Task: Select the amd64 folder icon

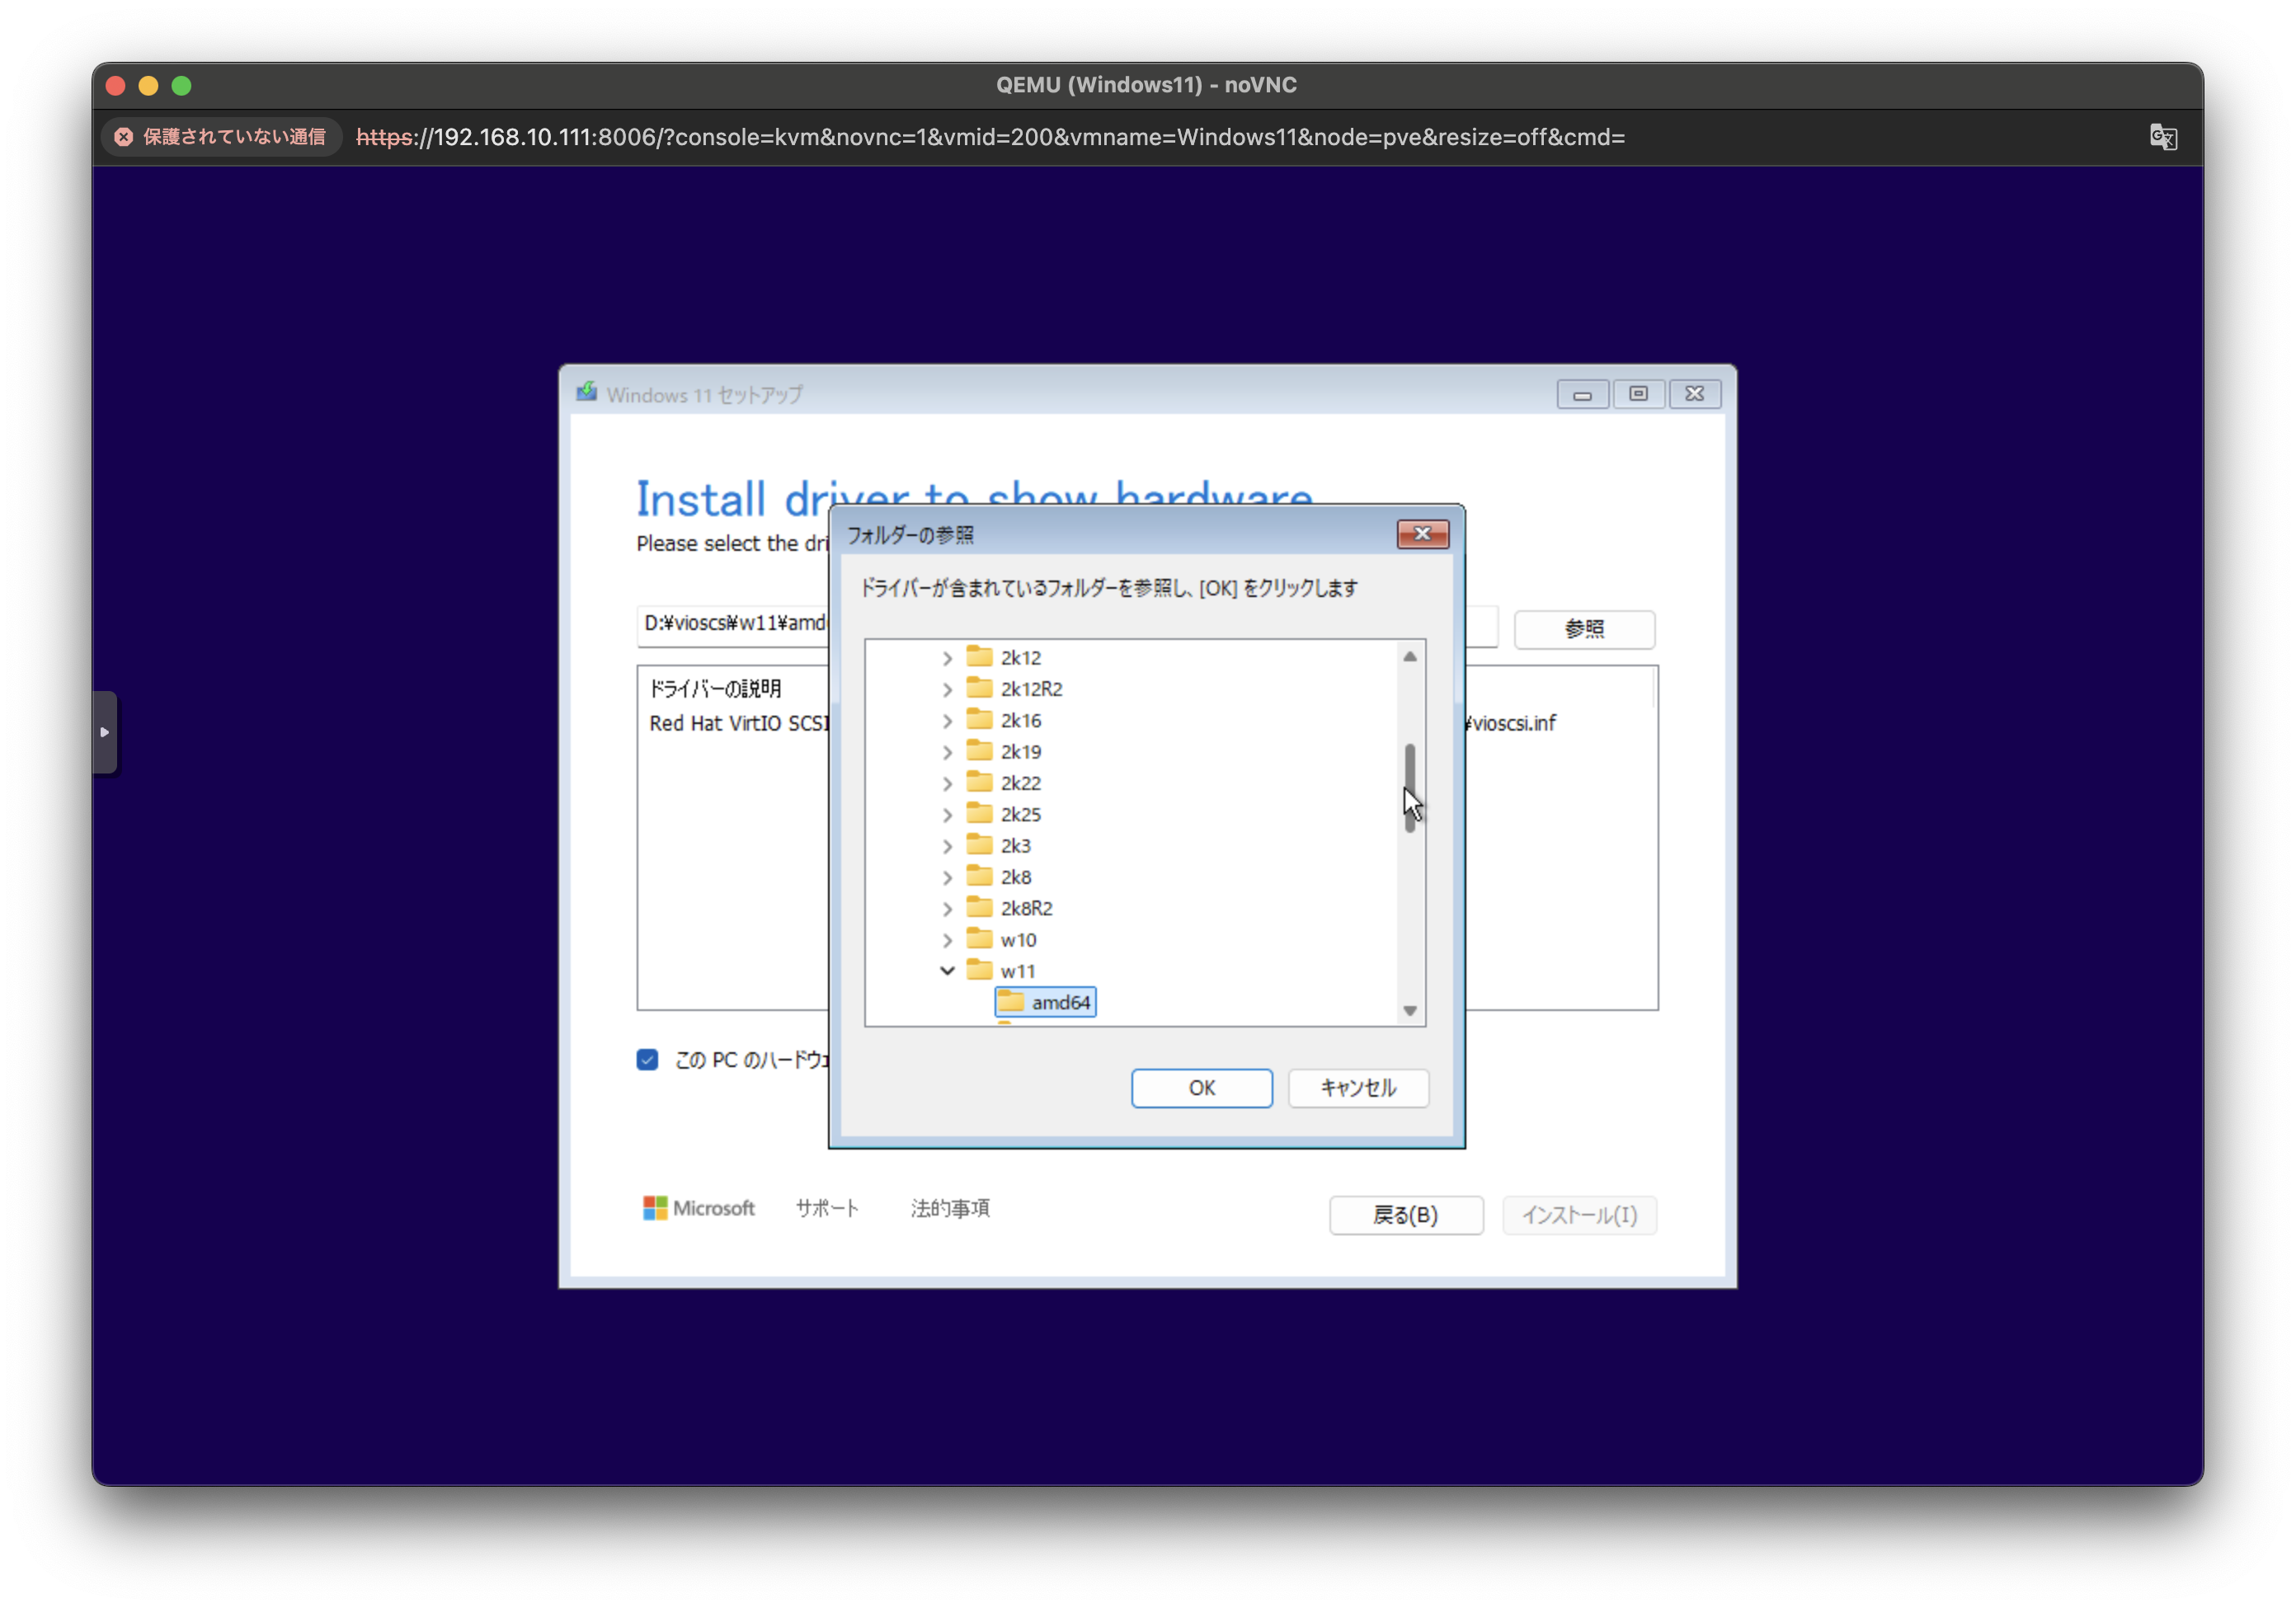Action: 1011,1001
